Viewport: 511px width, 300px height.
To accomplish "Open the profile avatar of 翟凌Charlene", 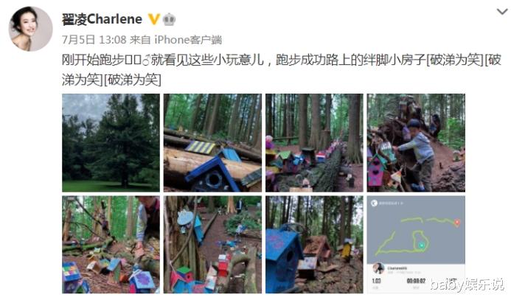I will click(30, 29).
